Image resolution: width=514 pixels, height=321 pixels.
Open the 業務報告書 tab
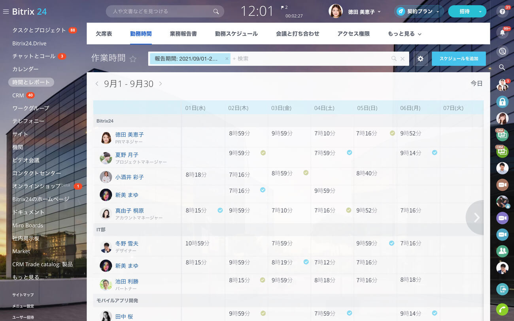tap(183, 34)
